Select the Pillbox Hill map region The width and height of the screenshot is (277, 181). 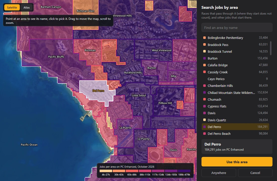point(165,103)
